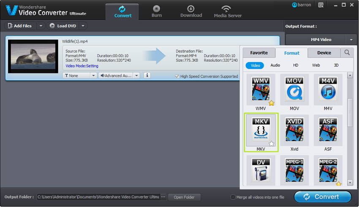Choose the MOV QuickTime format icon
359x207 pixels.
click(x=294, y=89)
